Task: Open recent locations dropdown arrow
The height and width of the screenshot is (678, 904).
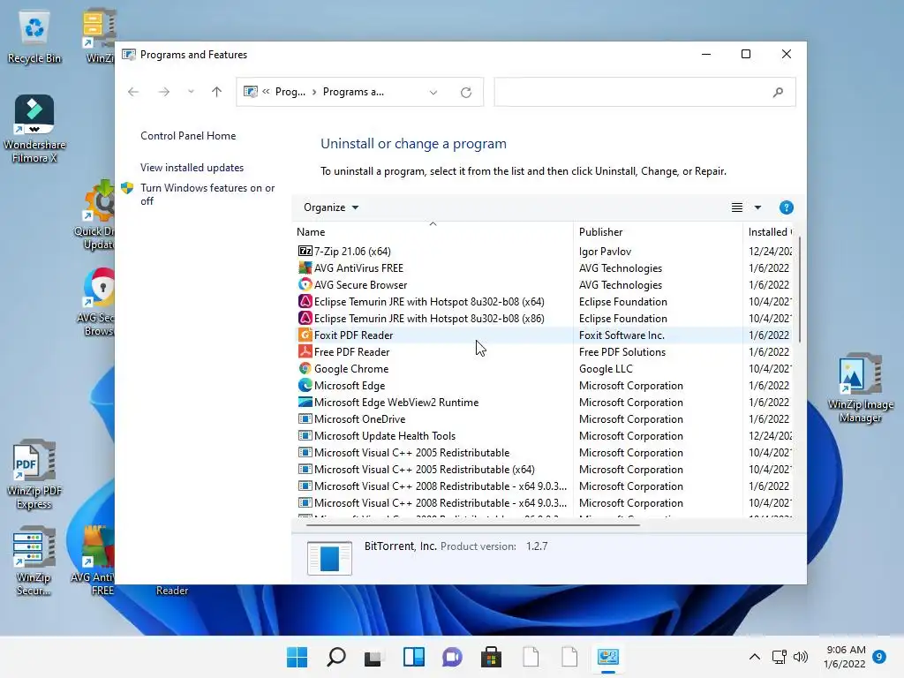Action: tap(191, 92)
